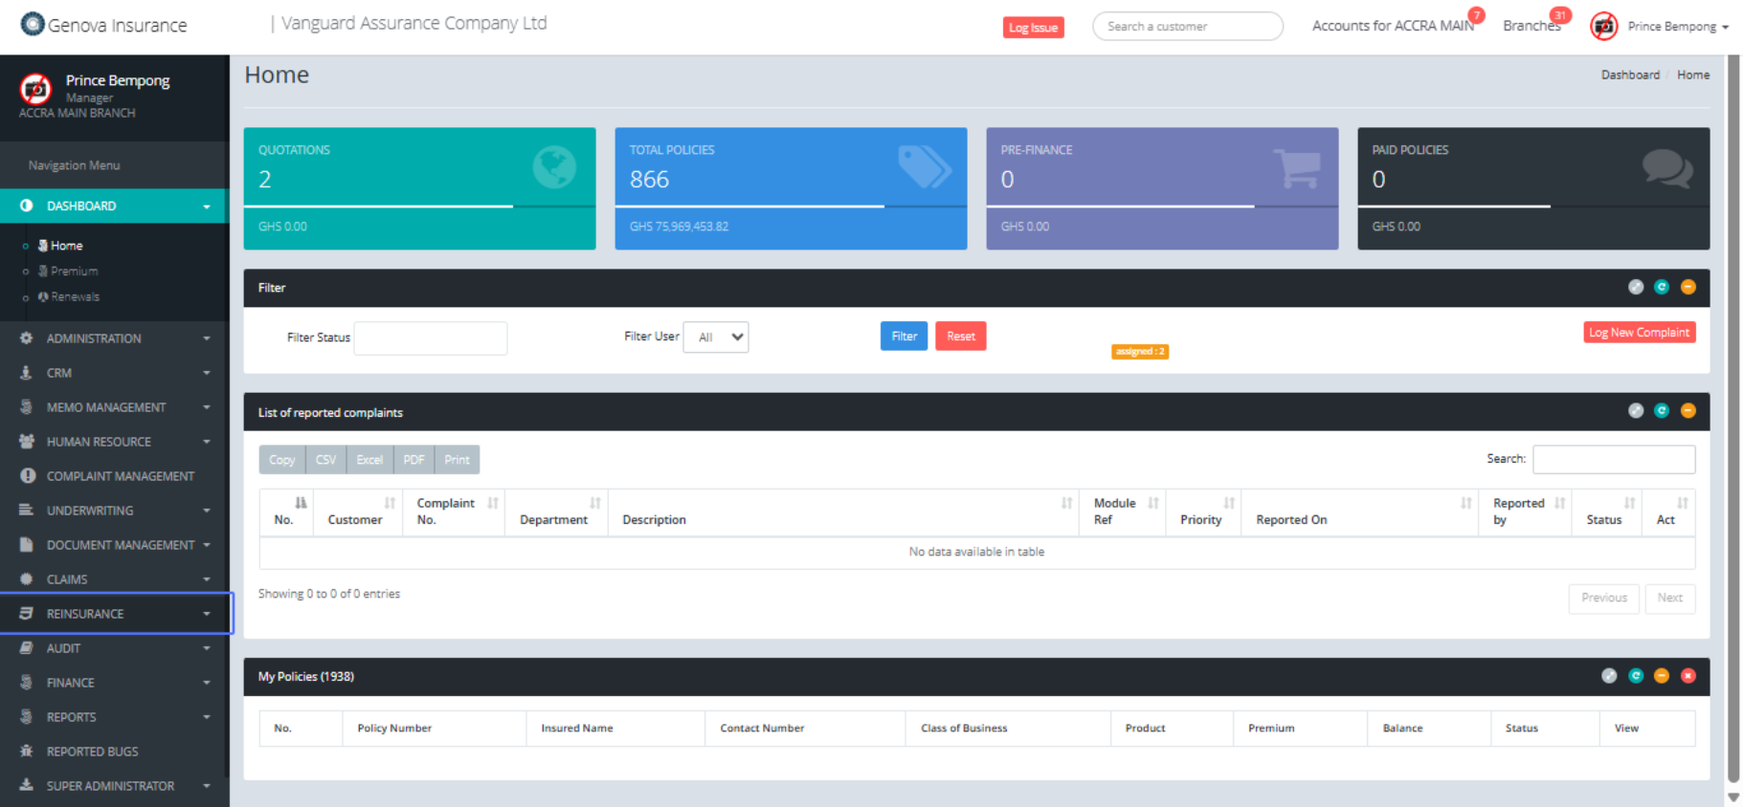Click the Log New Complaint button

(1639, 333)
